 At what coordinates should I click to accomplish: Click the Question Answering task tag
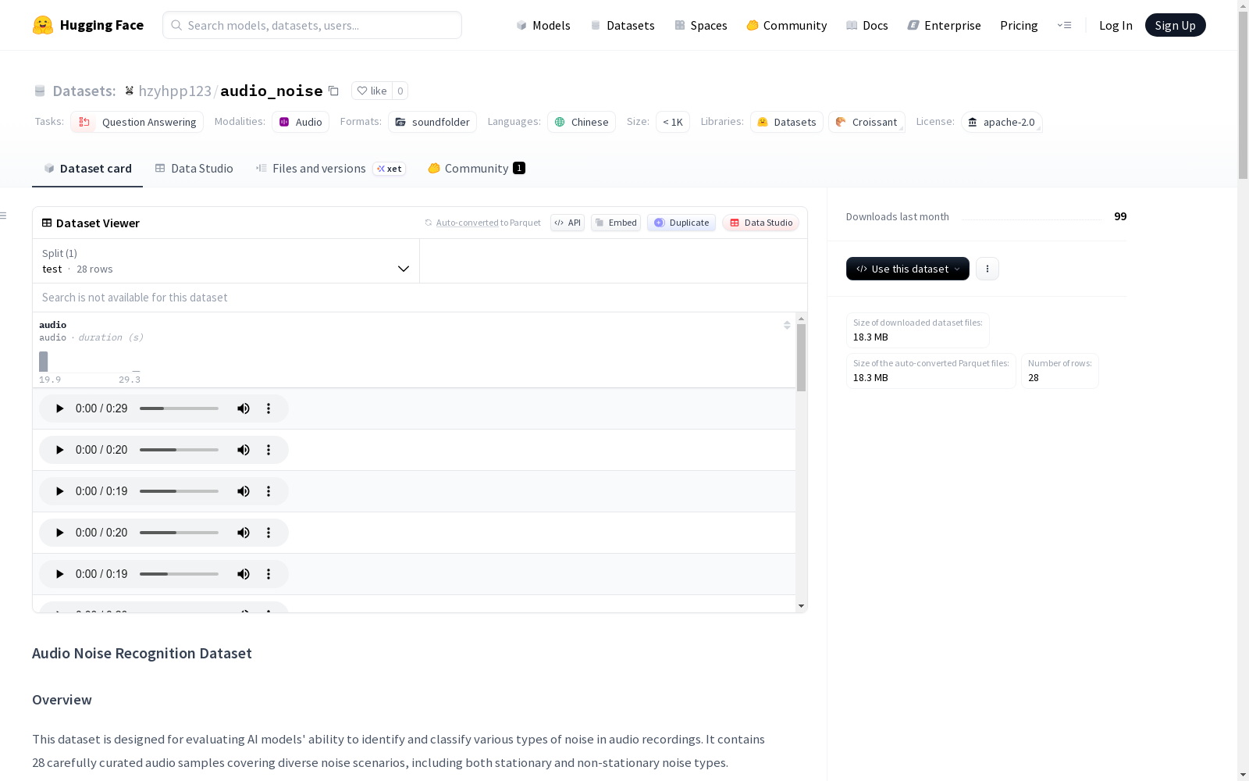point(137,122)
